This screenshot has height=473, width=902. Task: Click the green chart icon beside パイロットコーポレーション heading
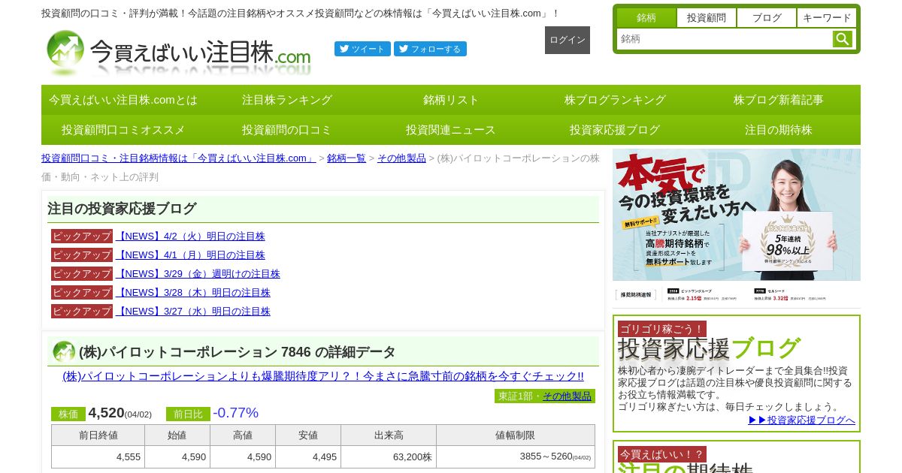(64, 351)
